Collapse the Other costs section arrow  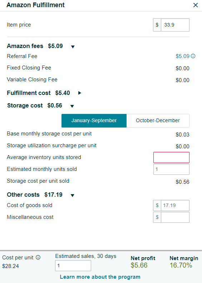(73, 195)
